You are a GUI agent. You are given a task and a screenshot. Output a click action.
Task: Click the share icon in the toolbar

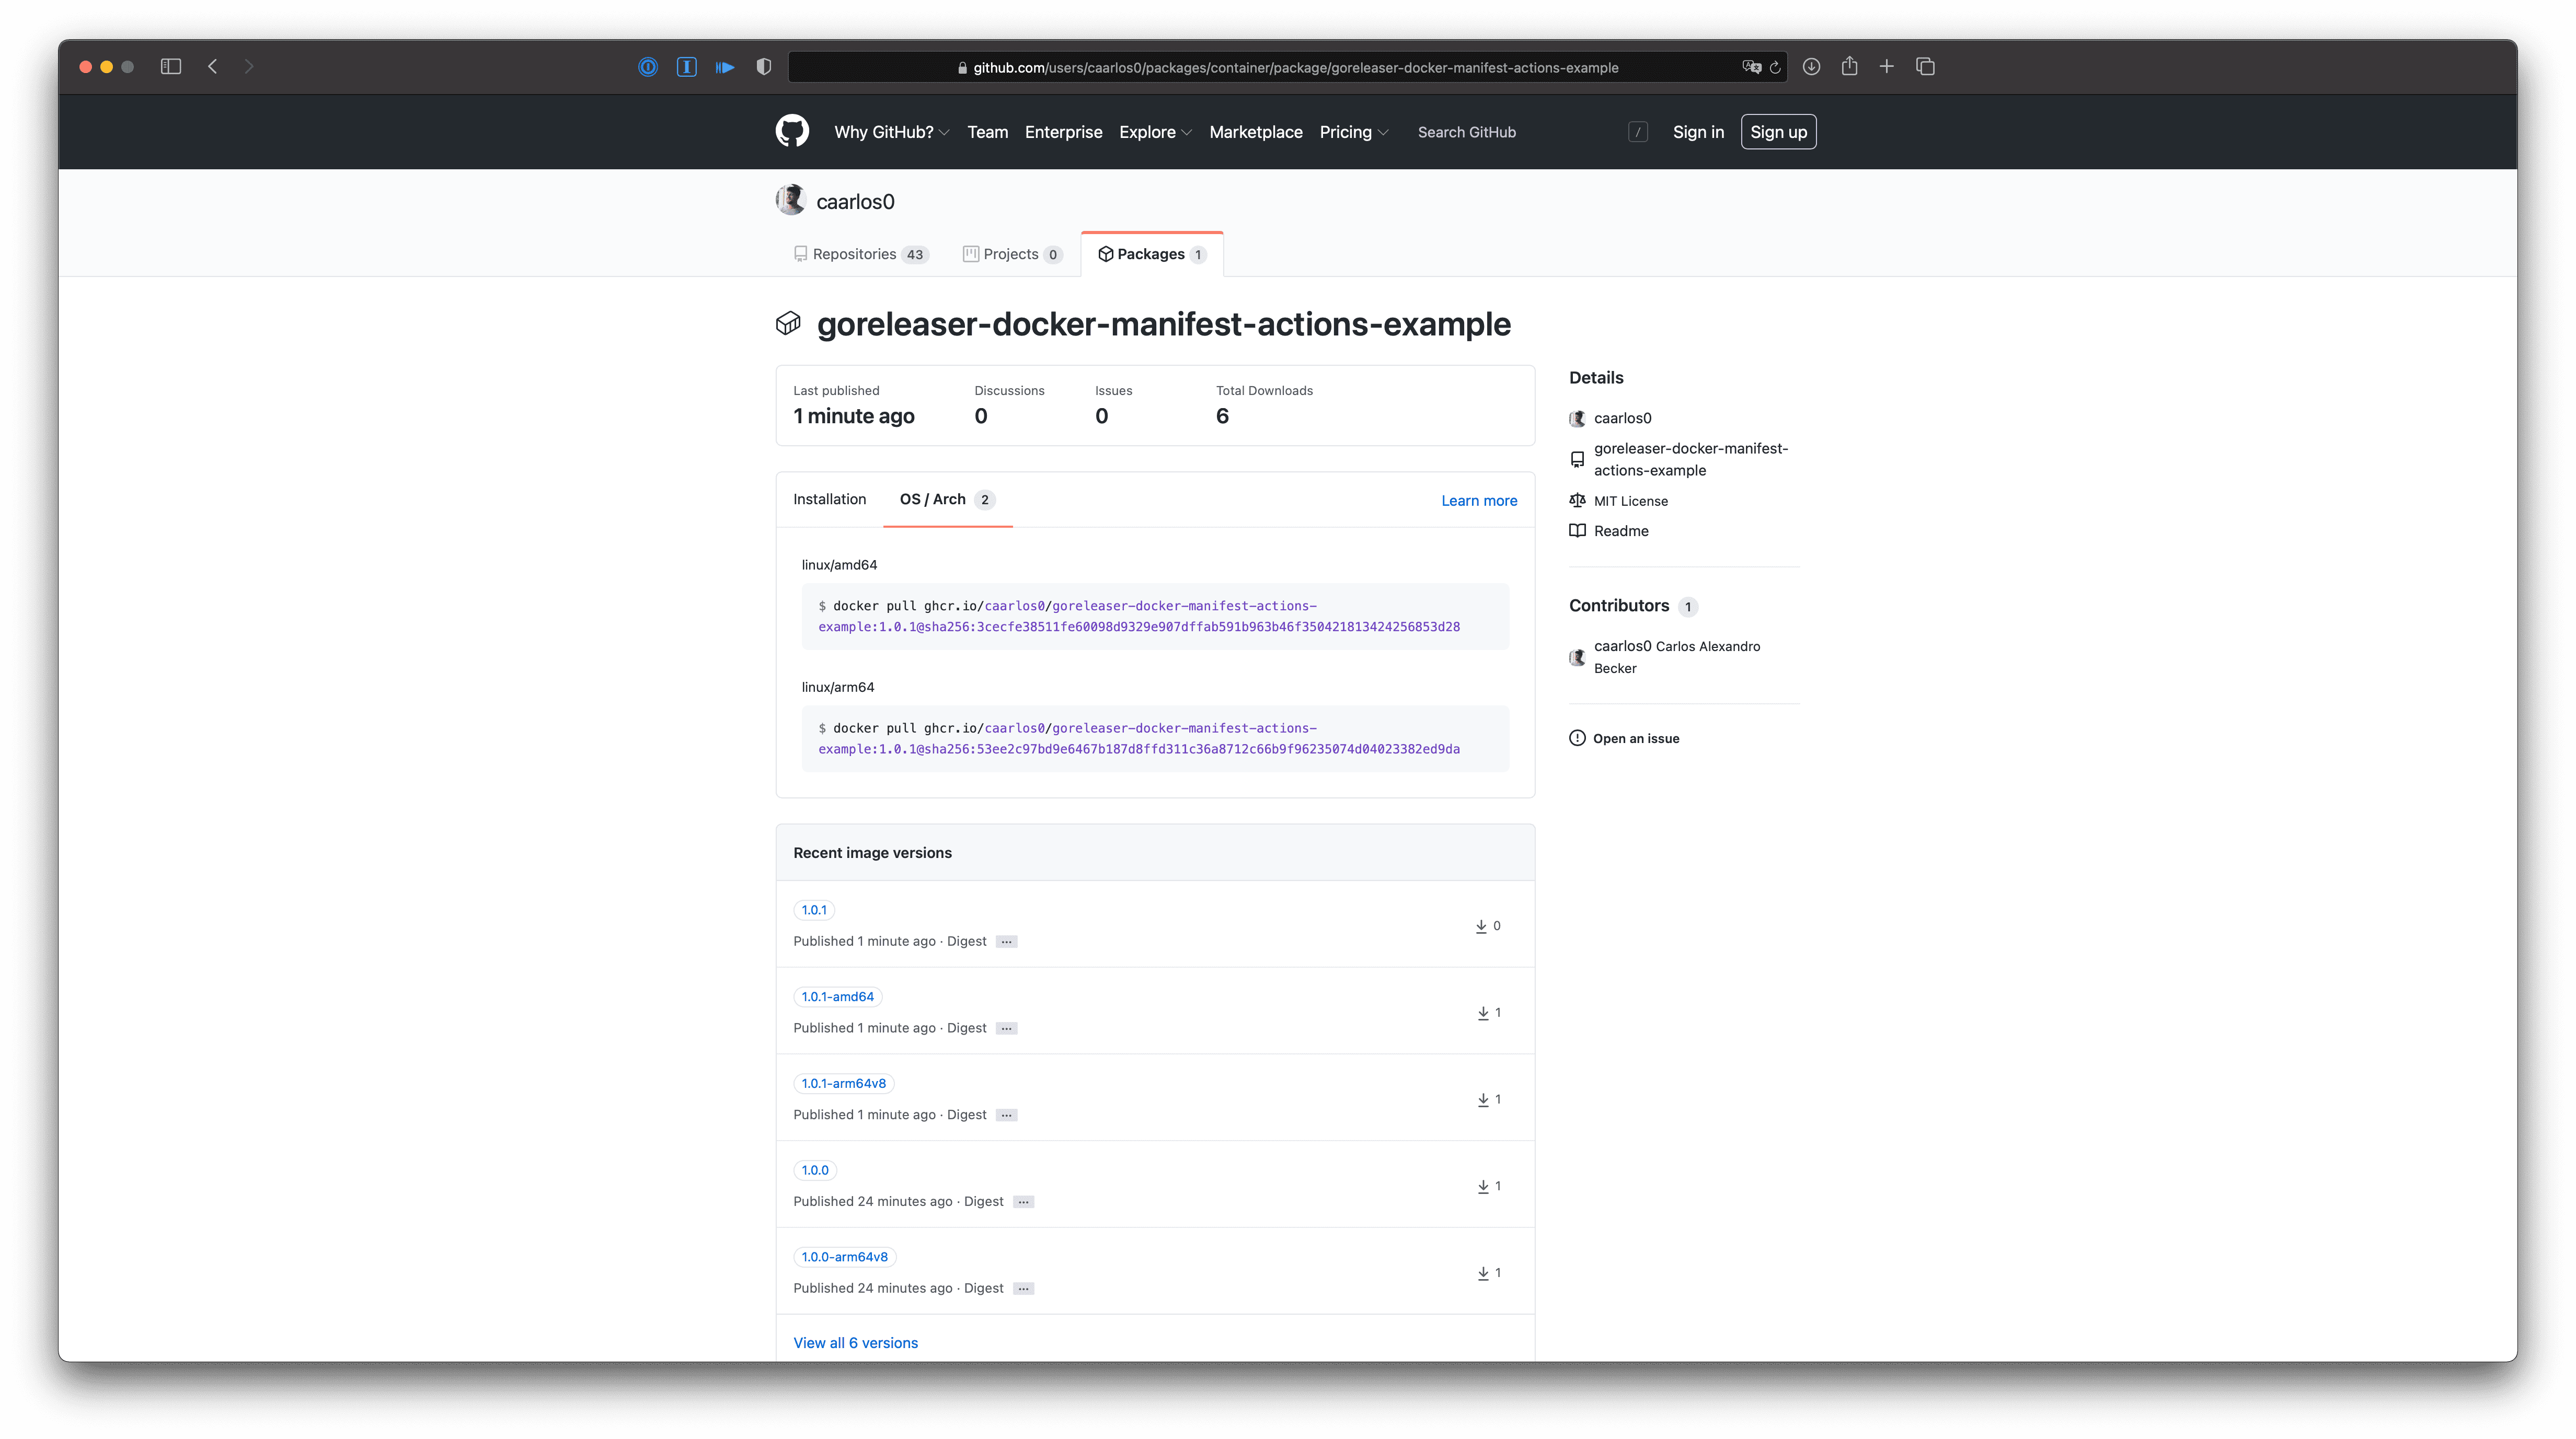1849,66
